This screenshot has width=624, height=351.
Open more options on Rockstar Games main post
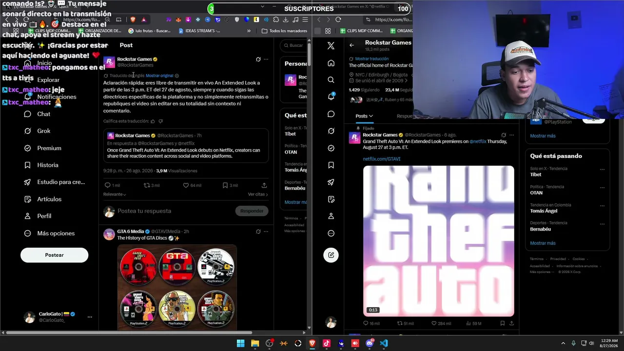pos(266,59)
